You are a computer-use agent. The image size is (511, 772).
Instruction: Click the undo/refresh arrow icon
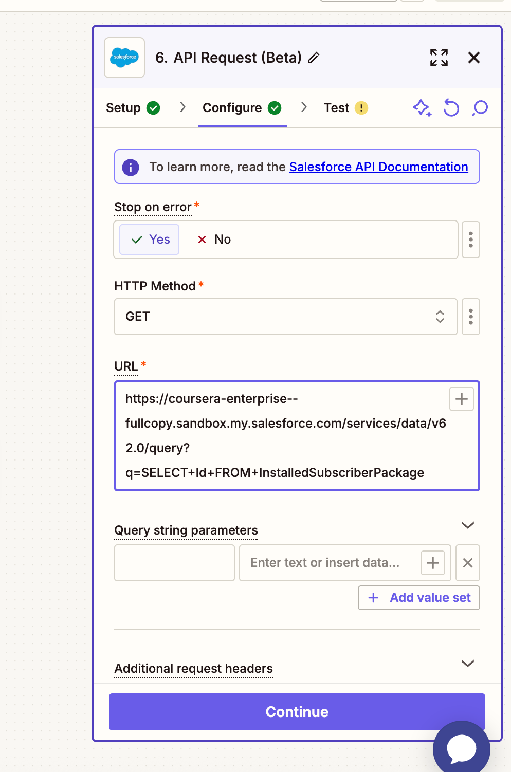point(451,108)
